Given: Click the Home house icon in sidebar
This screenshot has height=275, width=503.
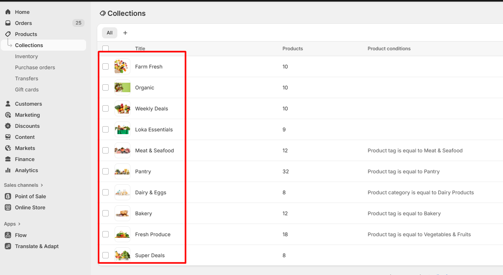Looking at the screenshot, I should point(8,12).
